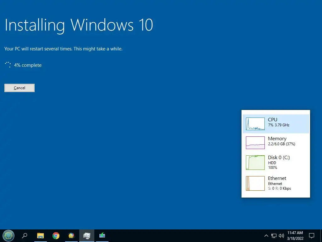Open the Action Center notifications icon
Screen dimensions: 322x242
pyautogui.click(x=312, y=236)
